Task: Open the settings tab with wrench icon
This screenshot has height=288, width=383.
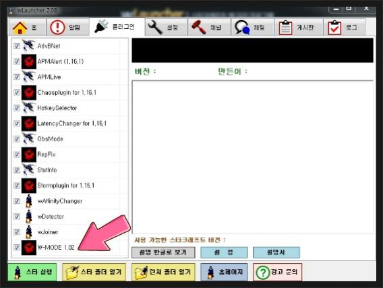Action: (167, 28)
